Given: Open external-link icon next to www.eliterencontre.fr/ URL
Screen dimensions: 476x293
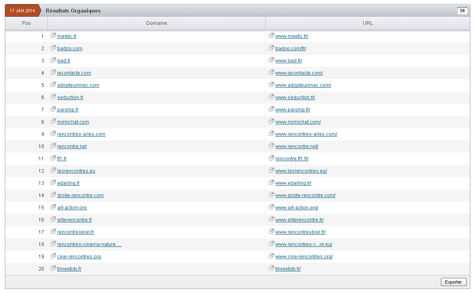Looking at the screenshot, I should coord(271,219).
